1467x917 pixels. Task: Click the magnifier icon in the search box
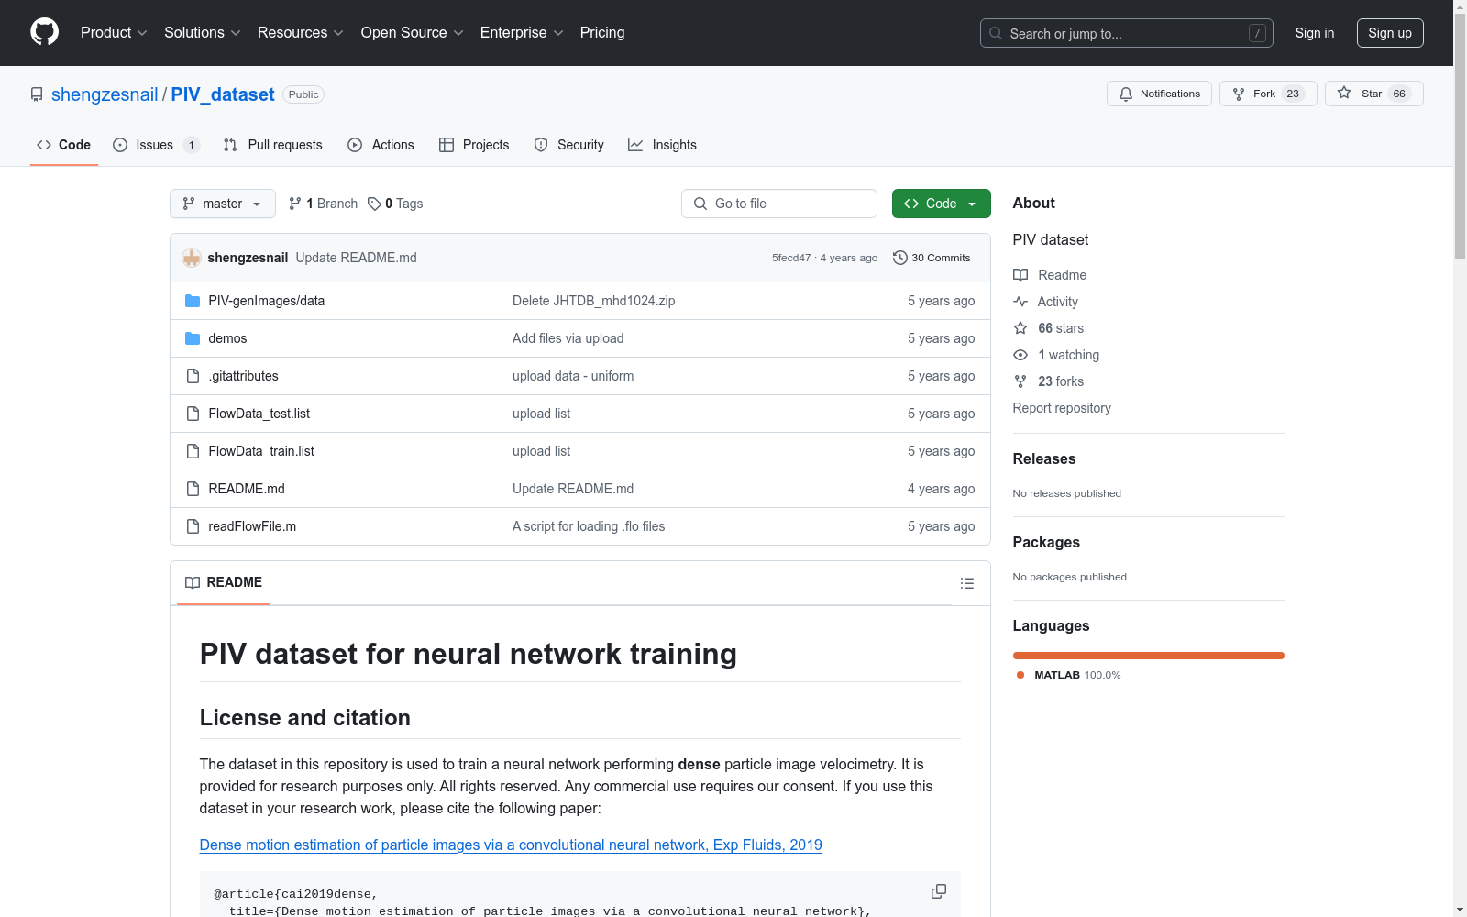pos(996,33)
